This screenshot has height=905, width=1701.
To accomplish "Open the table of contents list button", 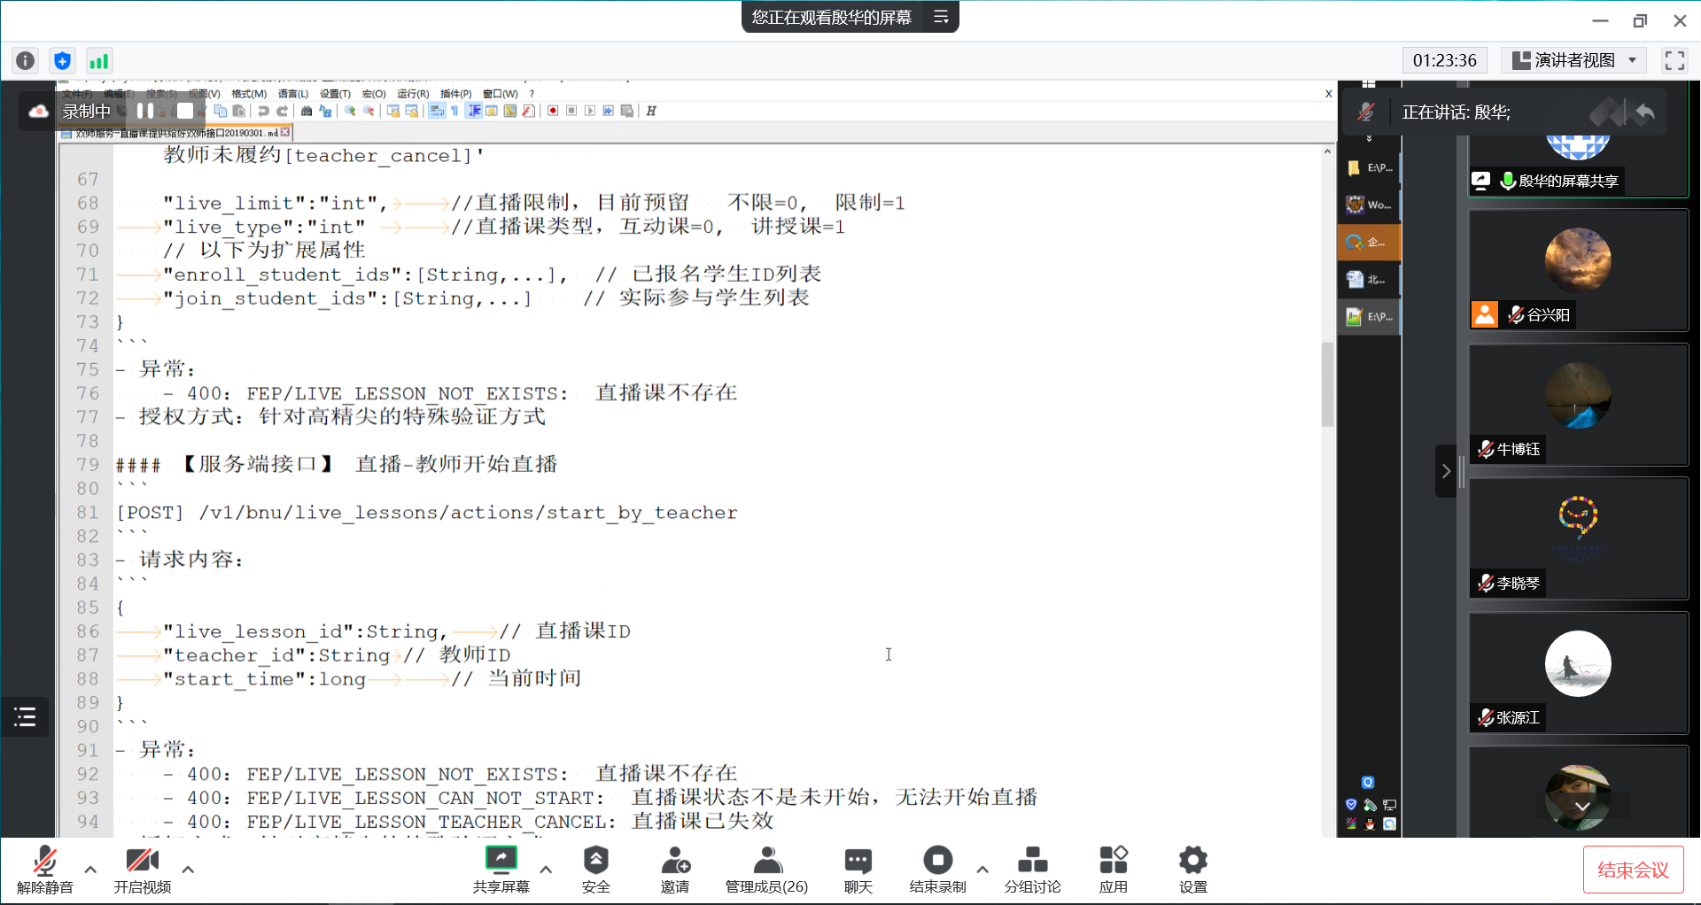I will coord(25,716).
